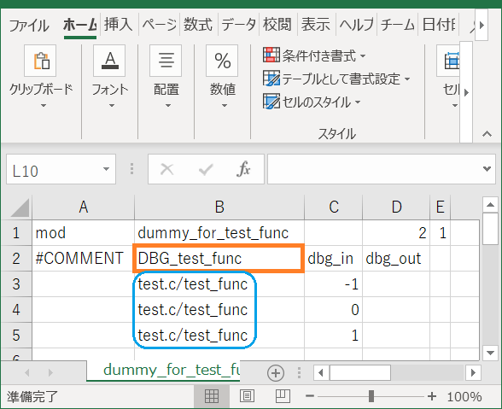Viewport: 502px width, 409px height.
Task: Open the 数値 percent format group
Action: [222, 61]
